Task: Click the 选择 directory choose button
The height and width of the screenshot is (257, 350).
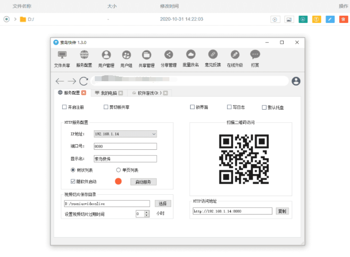Action: point(163,203)
